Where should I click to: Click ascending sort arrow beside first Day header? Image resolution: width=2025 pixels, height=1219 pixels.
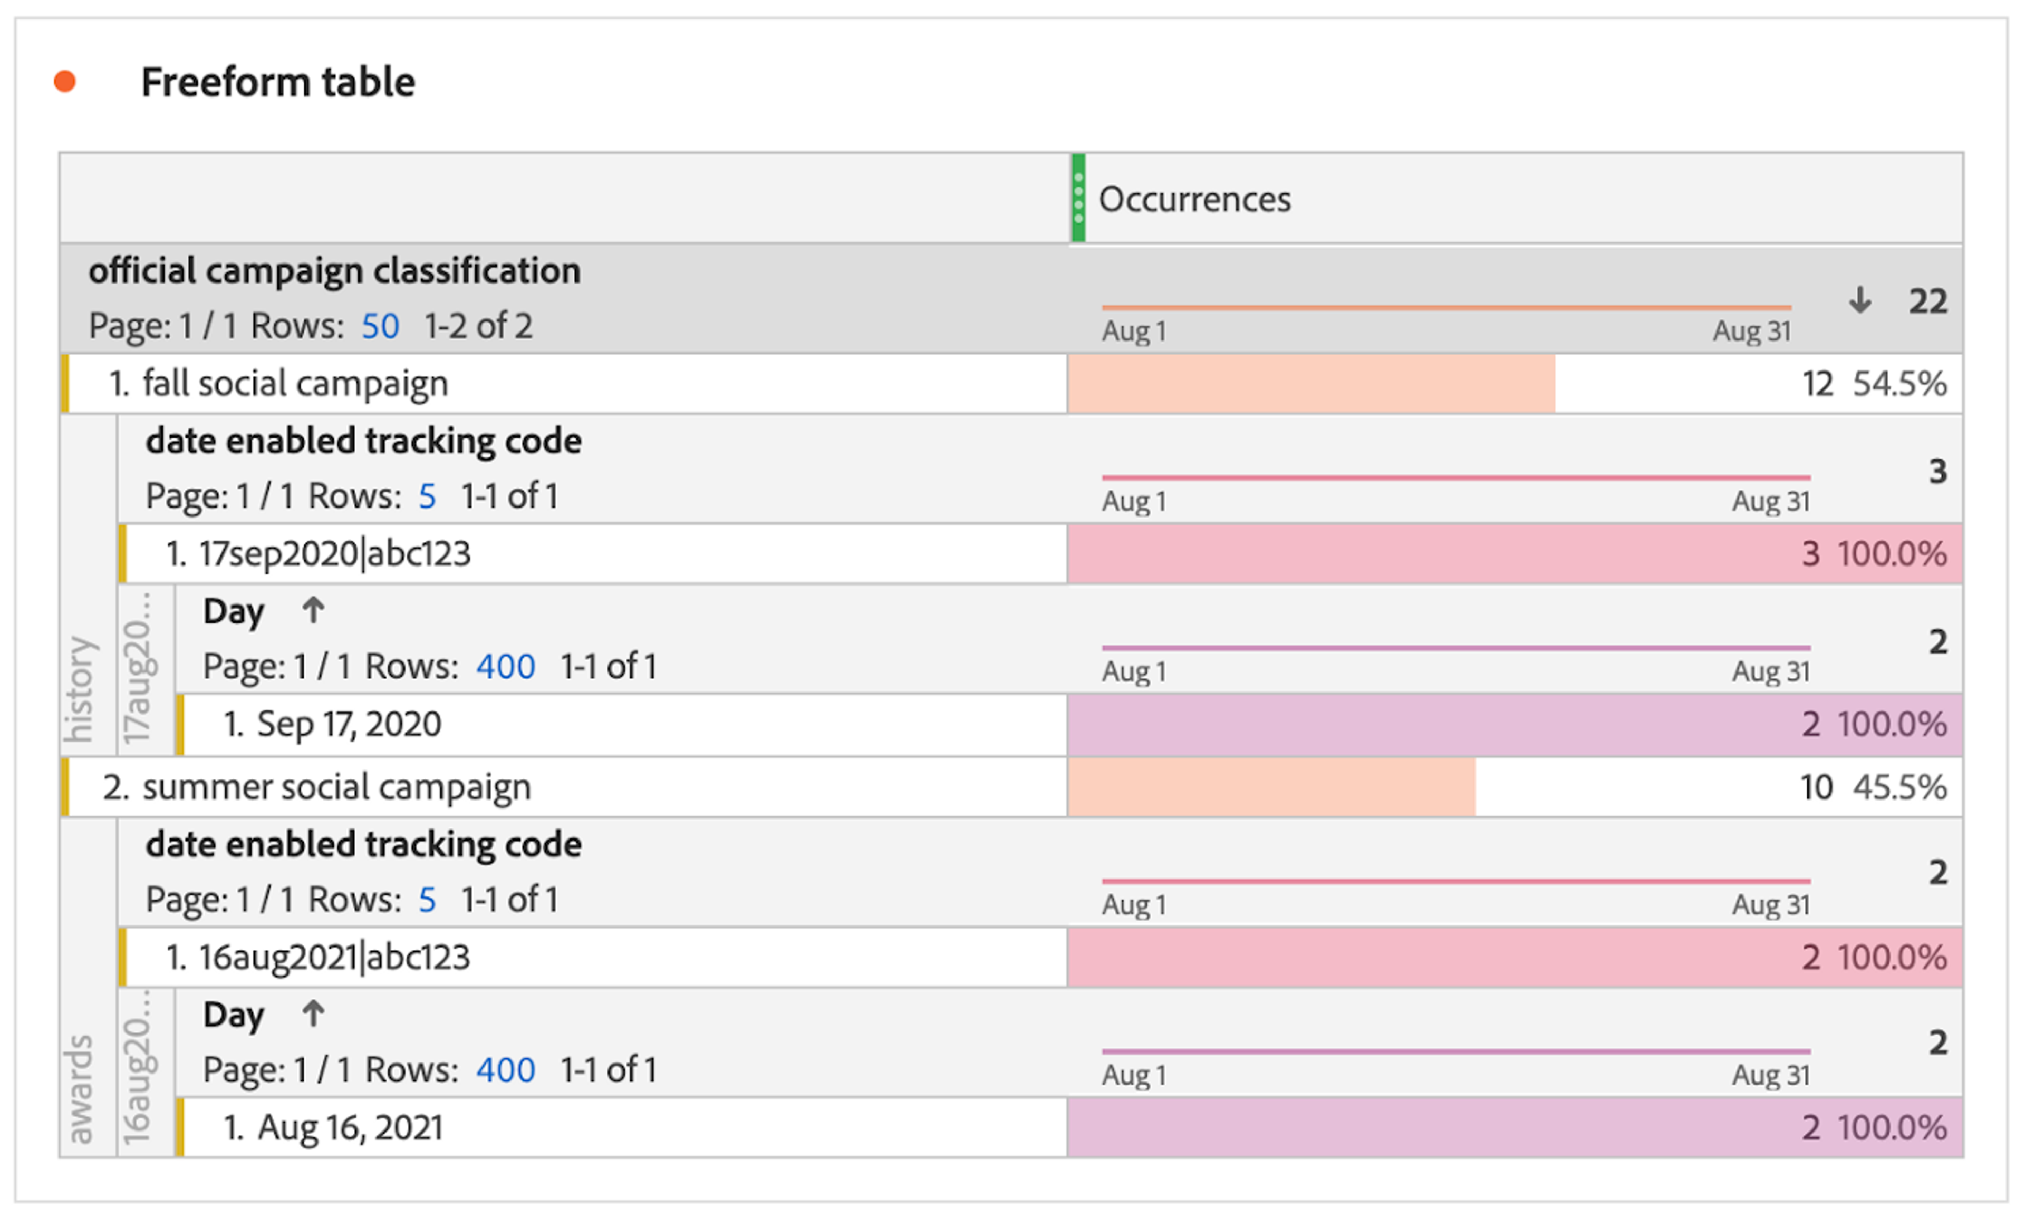pos(312,610)
